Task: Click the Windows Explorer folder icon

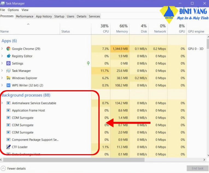Action: point(8,78)
